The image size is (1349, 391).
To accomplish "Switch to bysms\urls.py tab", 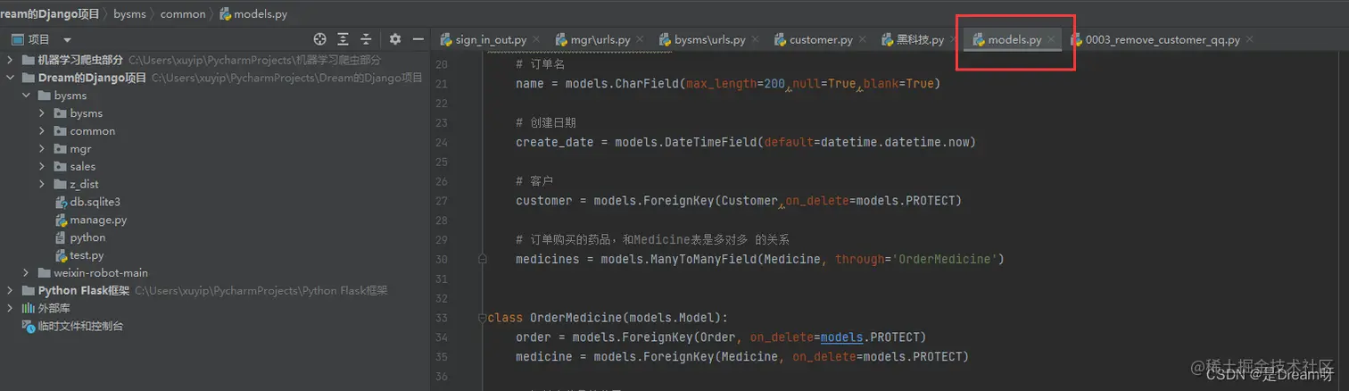I will pyautogui.click(x=702, y=40).
